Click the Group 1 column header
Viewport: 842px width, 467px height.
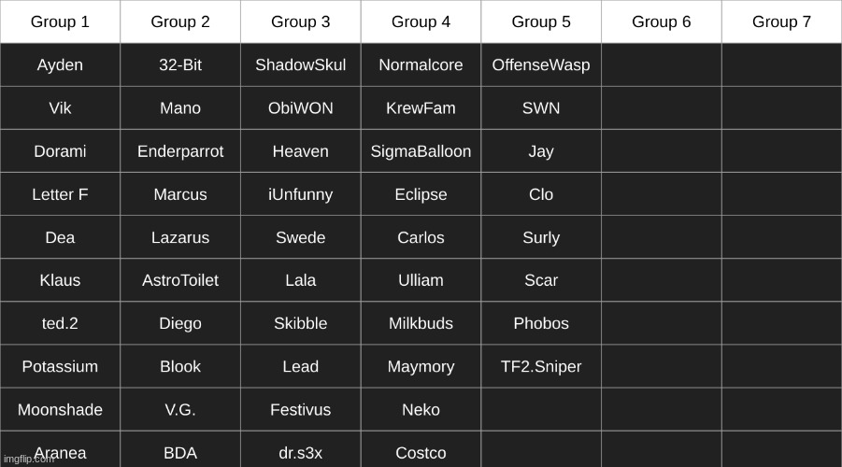[60, 21]
